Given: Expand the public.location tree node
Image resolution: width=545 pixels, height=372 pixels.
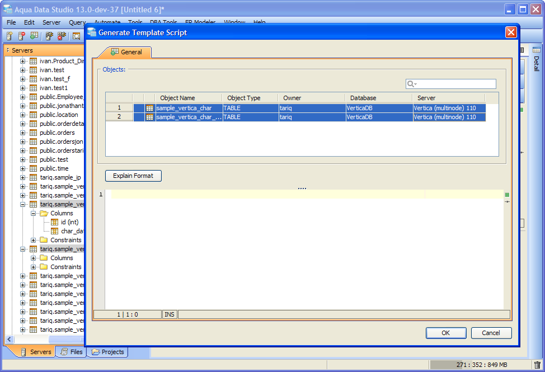Looking at the screenshot, I should pos(22,115).
